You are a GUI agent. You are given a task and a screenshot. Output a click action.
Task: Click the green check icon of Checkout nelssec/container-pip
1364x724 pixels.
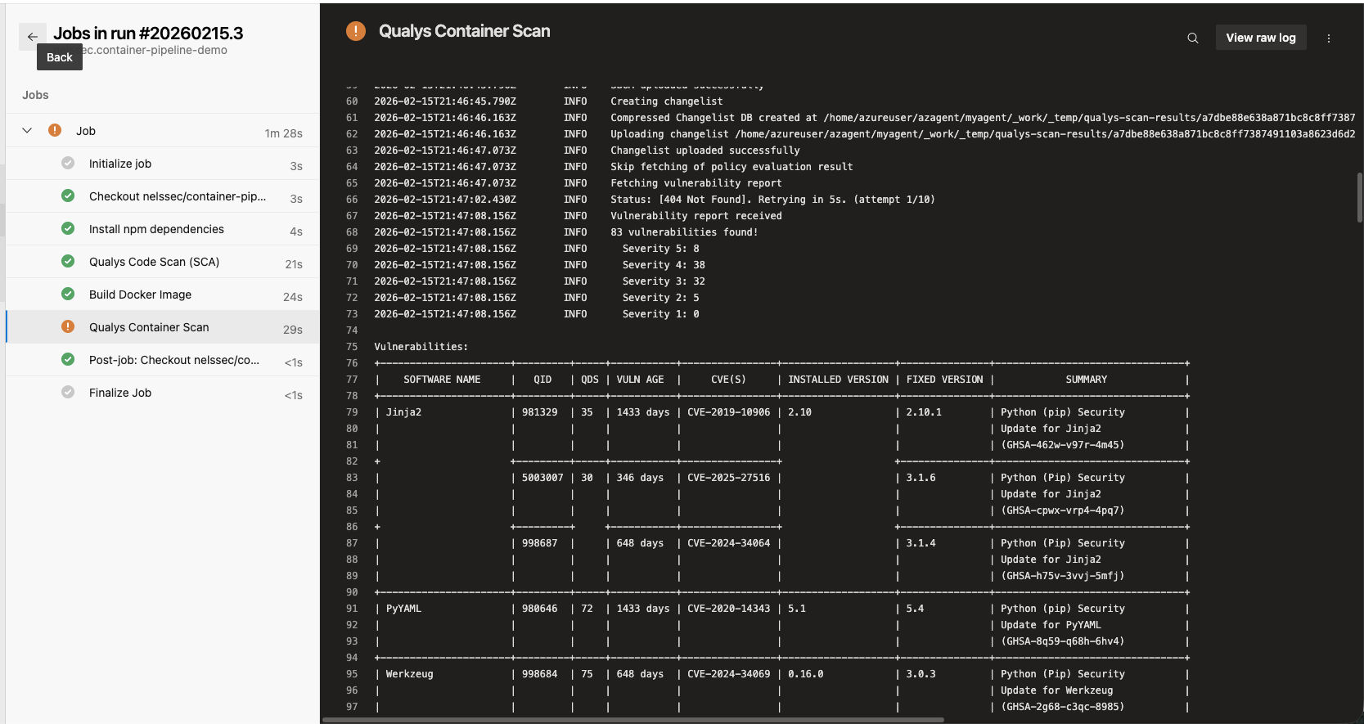click(68, 196)
